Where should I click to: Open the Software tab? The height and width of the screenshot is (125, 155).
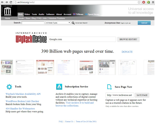[x=50, y=14]
